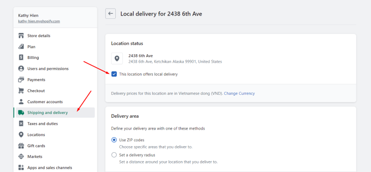This screenshot has width=371, height=172.
Task: Click the Markets globe icon
Action: (x=21, y=156)
